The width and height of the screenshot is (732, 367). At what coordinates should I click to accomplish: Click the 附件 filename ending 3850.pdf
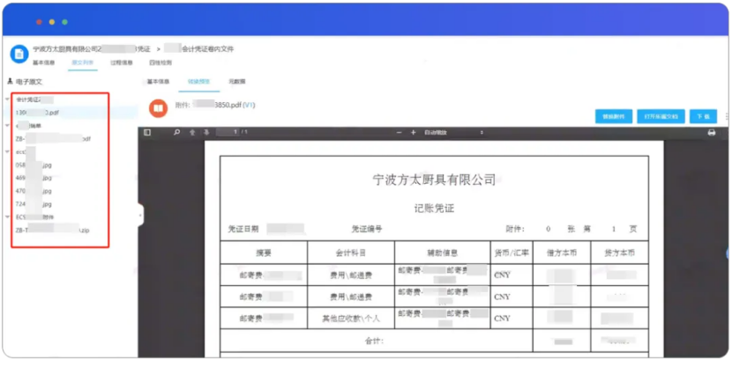click(x=215, y=106)
